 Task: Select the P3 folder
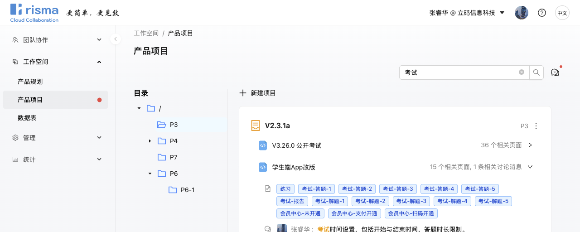pos(168,125)
